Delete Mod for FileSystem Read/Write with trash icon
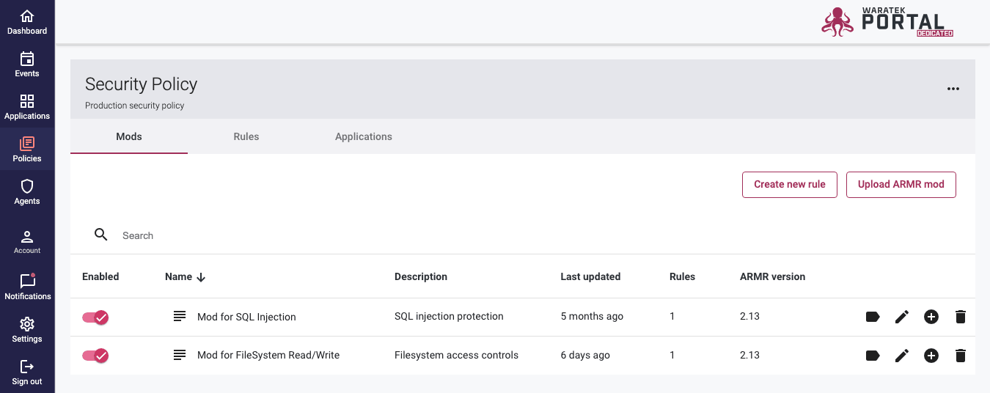 [x=961, y=356]
